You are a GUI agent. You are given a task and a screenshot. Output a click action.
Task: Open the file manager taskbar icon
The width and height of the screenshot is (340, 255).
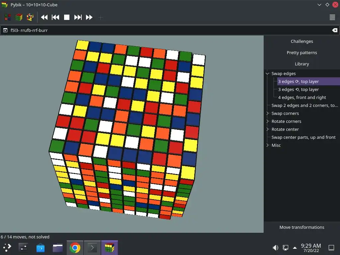58,247
